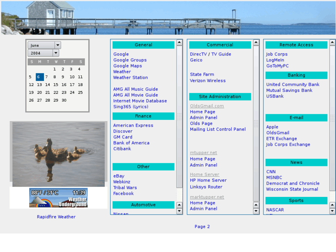Open the Job Corps link

click(x=277, y=54)
